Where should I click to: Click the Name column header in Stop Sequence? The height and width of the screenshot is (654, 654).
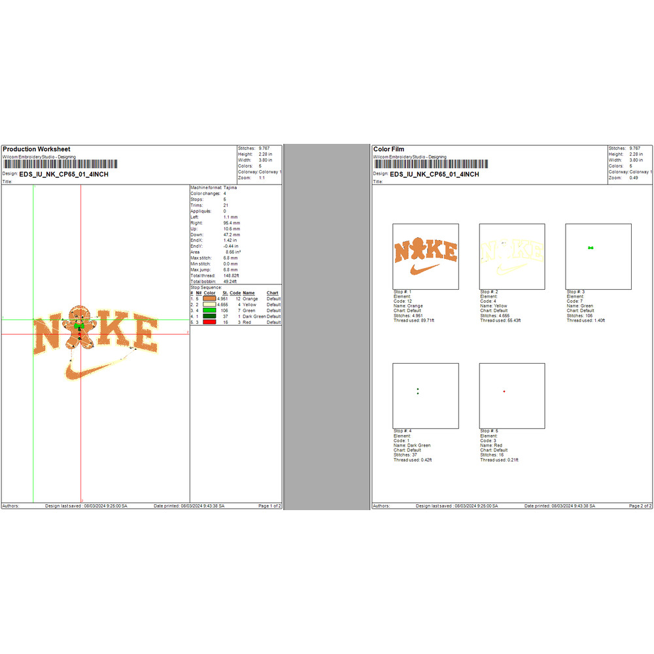[x=249, y=293]
